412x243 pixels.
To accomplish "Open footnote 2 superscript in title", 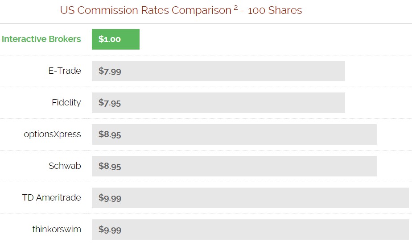I will 236,8.
